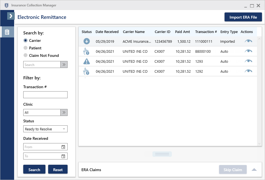
Task: Click the download status icon for ACME Insurance
Action: (x=86, y=42)
